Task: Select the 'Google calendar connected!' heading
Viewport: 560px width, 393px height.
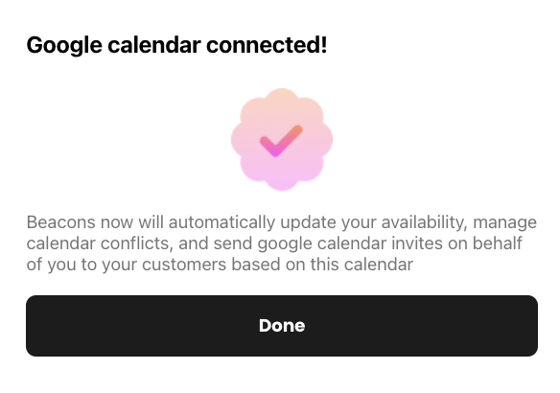Action: 176,45
